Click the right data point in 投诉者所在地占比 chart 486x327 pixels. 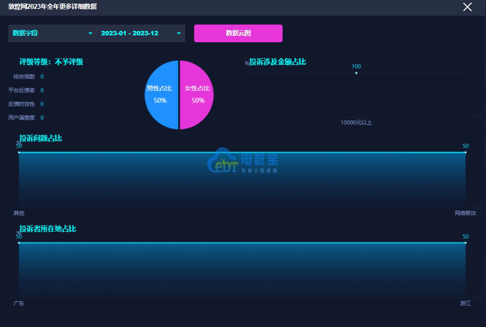pyautogui.click(x=465, y=243)
